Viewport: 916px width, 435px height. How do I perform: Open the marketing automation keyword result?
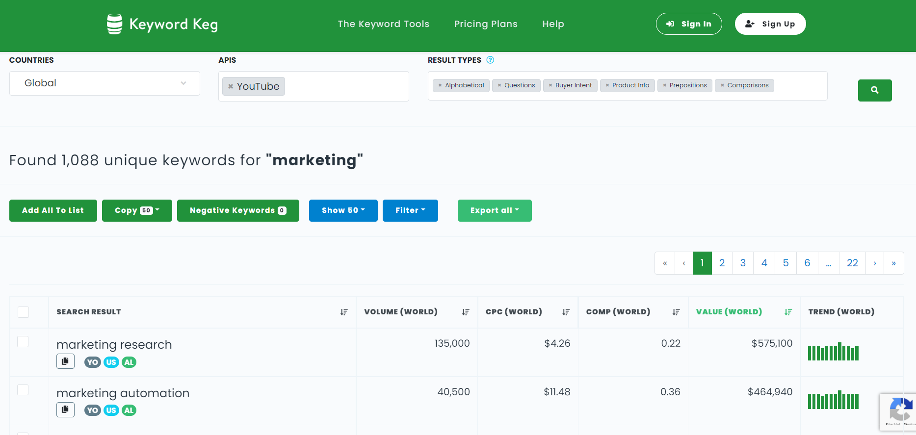point(123,393)
